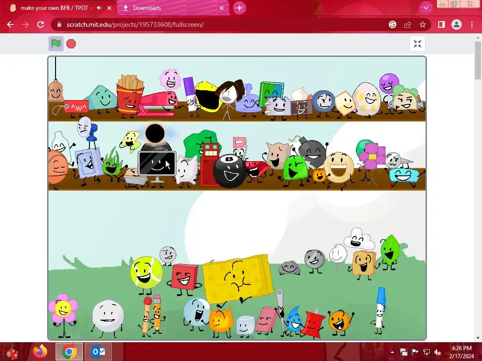Click the browser forward arrow
The width and height of the screenshot is (482, 361).
click(x=25, y=24)
